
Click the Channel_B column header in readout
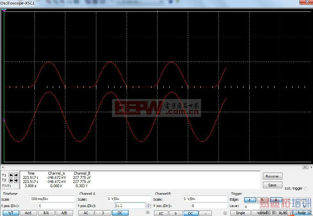(82, 173)
